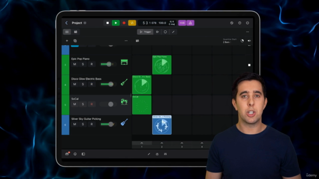The image size is (319, 179).
Task: Solo the SoCal drummer track
Action: click(x=83, y=104)
